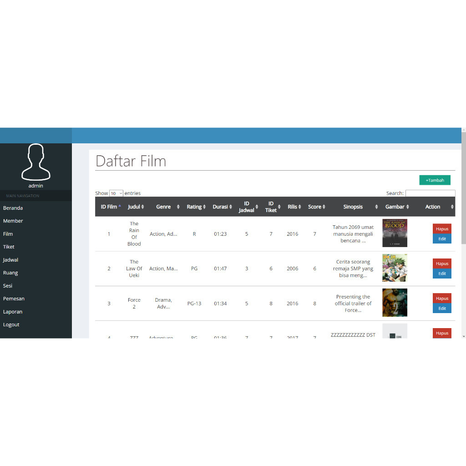466x466 pixels.
Task: Click the 'Daftar Film' page heading
Action: tap(131, 161)
